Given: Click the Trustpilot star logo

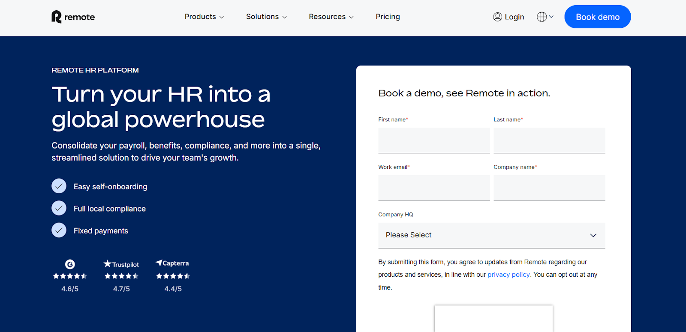Looking at the screenshot, I should pyautogui.click(x=107, y=264).
